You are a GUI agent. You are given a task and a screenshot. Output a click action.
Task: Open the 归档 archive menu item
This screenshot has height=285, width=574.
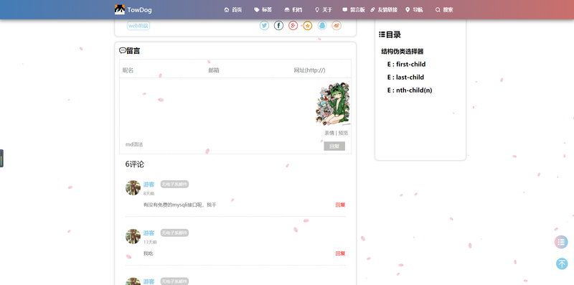pos(293,10)
